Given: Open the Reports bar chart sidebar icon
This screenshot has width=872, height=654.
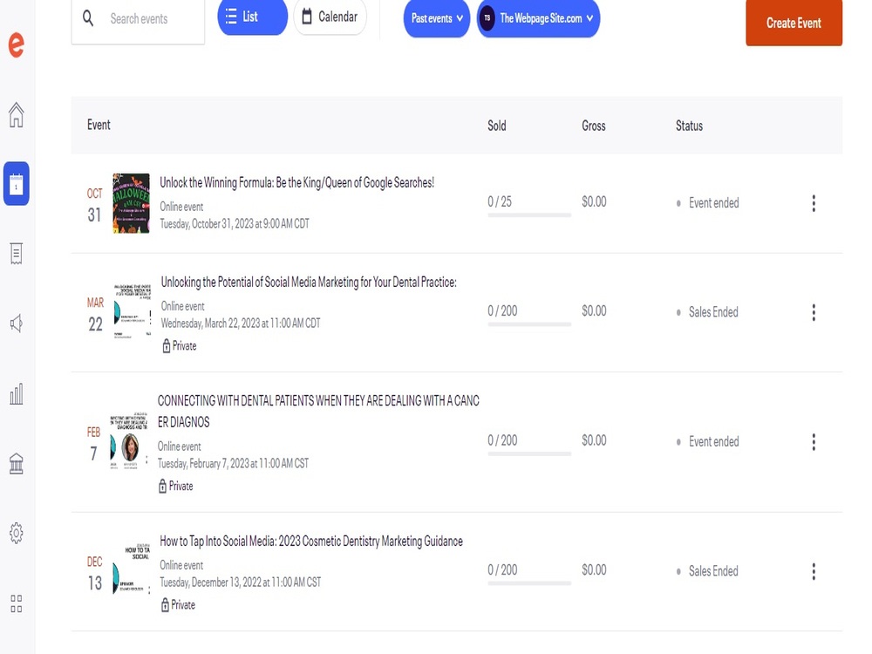Looking at the screenshot, I should point(16,394).
